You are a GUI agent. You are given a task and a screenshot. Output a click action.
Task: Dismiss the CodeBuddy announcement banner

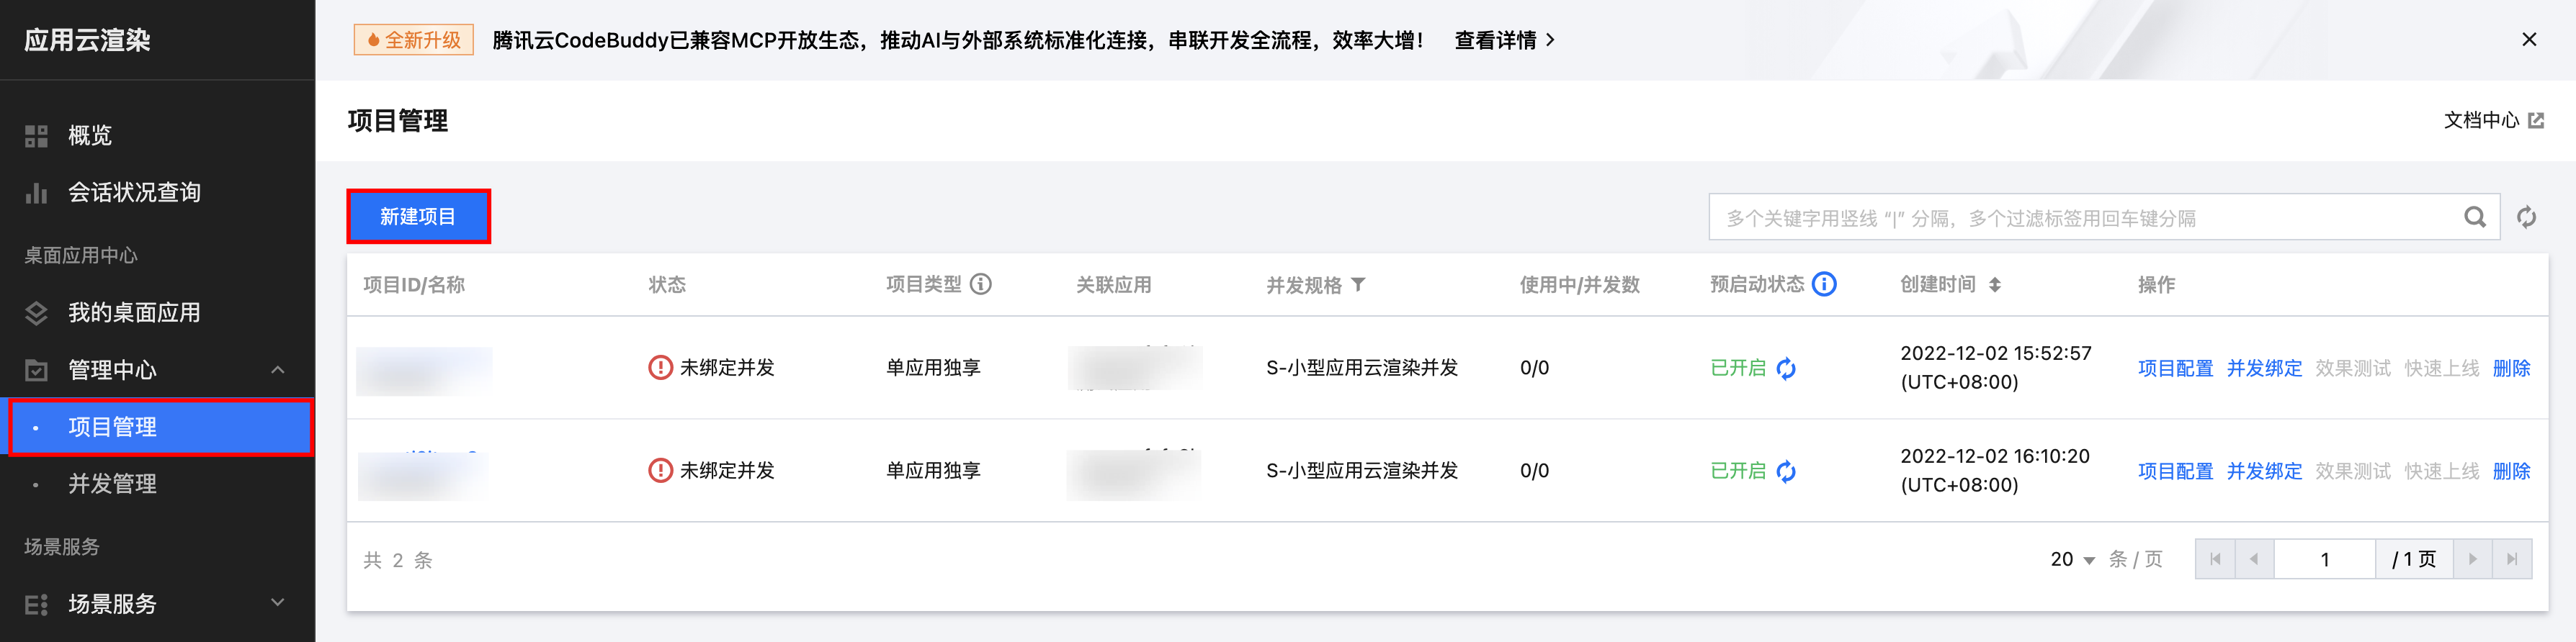pos(2529,40)
